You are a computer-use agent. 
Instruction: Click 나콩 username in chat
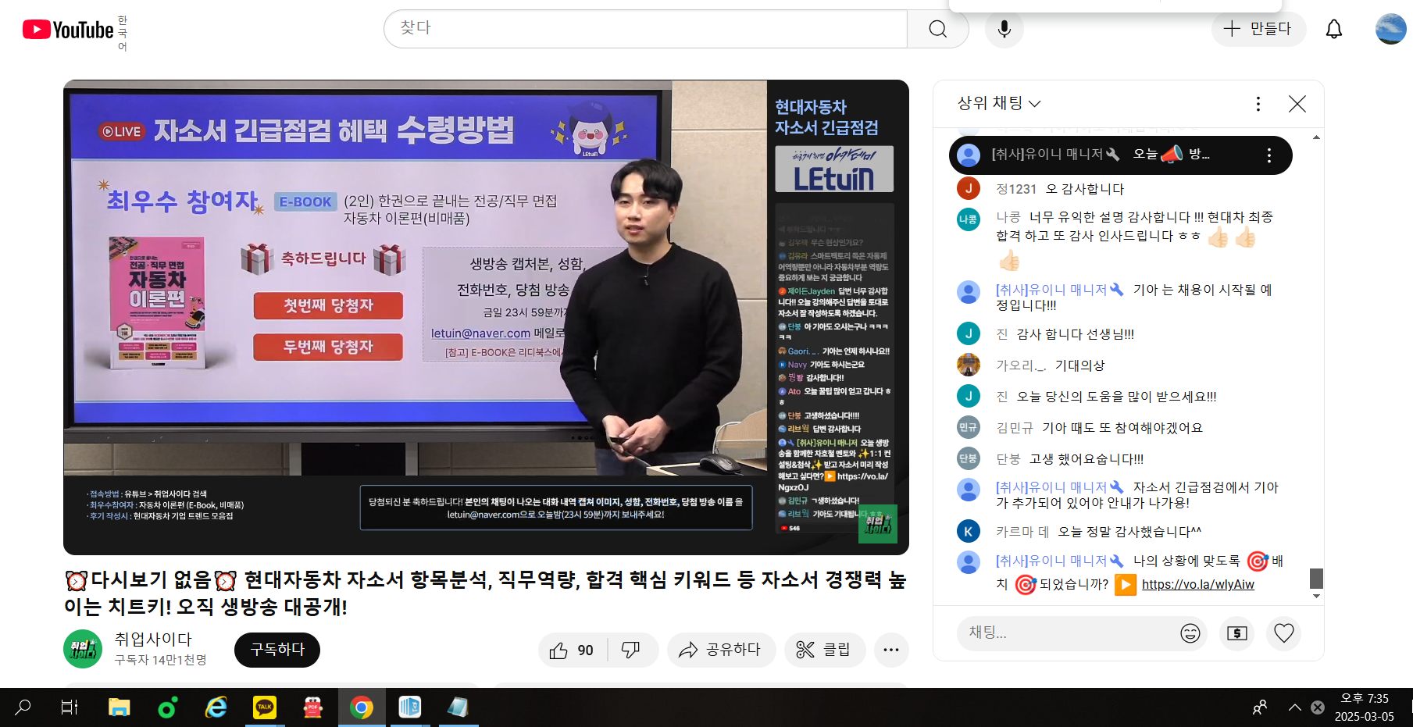1008,217
